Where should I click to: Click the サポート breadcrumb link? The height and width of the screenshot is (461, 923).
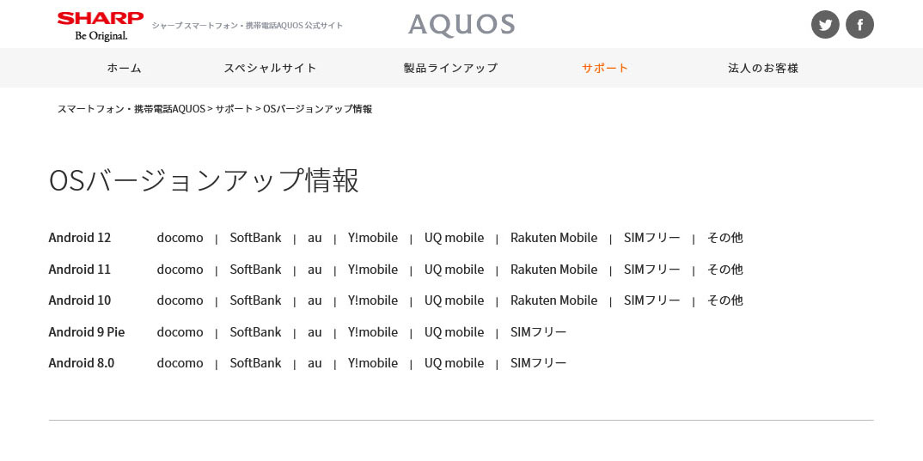tap(234, 109)
